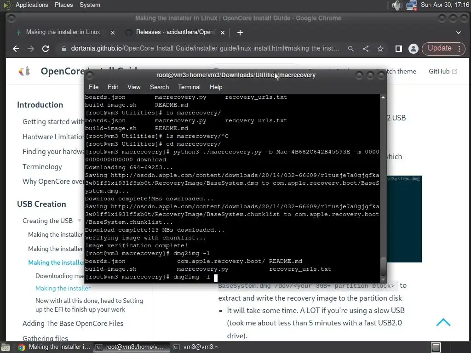Share this page from address bar

[x=366, y=49]
